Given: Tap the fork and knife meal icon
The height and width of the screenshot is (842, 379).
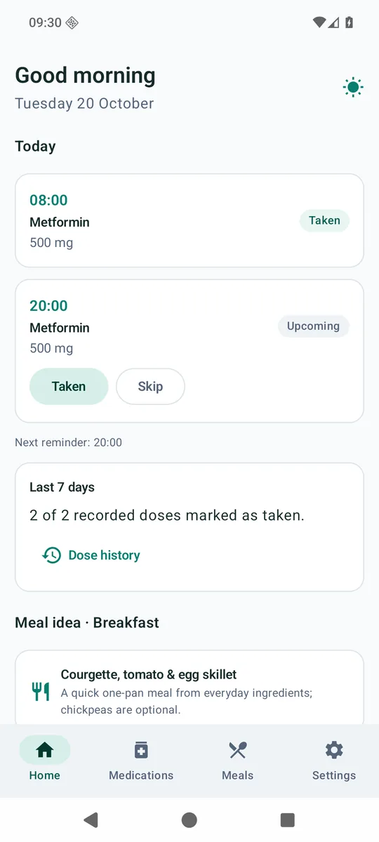Looking at the screenshot, I should pyautogui.click(x=41, y=692).
